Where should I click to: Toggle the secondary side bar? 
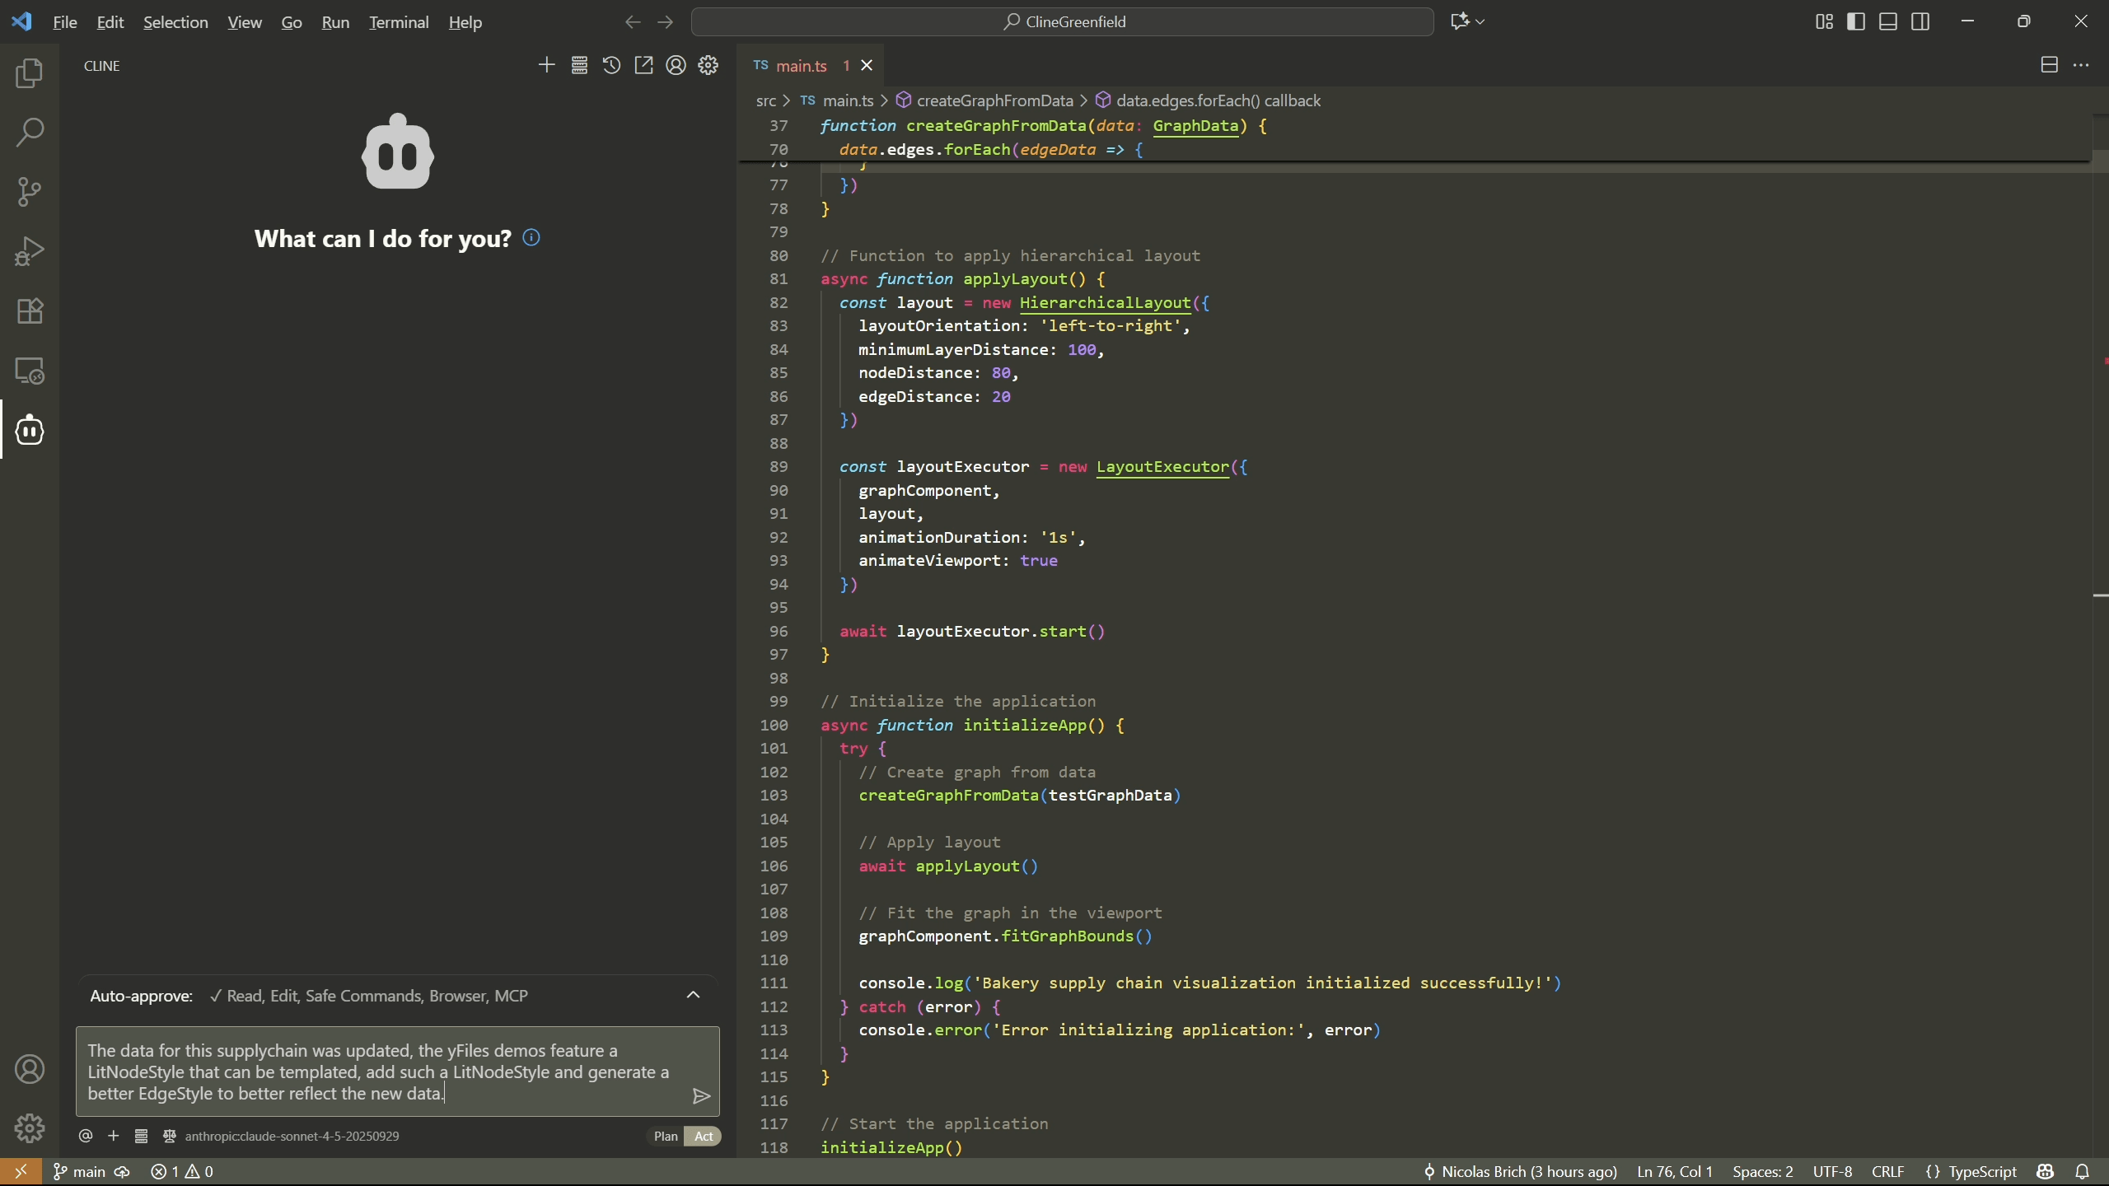(x=1920, y=21)
